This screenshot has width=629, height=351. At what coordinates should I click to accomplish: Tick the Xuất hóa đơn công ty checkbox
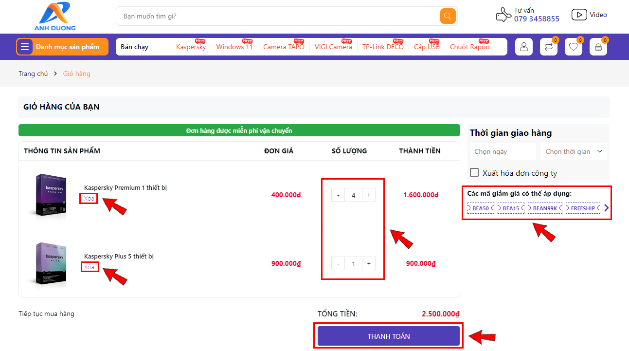(x=474, y=173)
